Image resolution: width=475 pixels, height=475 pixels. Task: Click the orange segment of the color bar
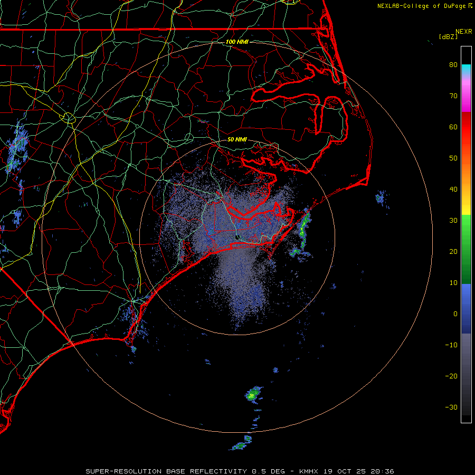pyautogui.click(x=466, y=173)
